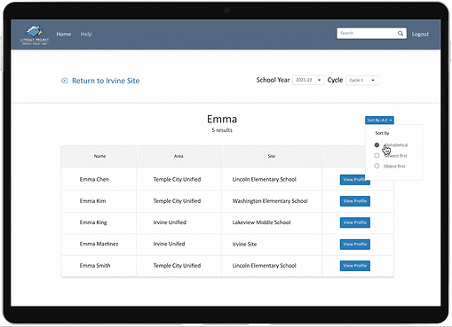Image resolution: width=452 pixels, height=327 pixels.
Task: Click Lincoln Elementary School in Emma Chen's row
Action: (264, 179)
